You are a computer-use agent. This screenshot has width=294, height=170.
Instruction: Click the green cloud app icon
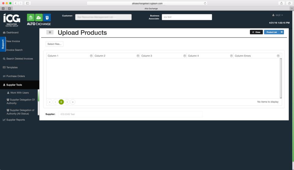[x=39, y=18]
